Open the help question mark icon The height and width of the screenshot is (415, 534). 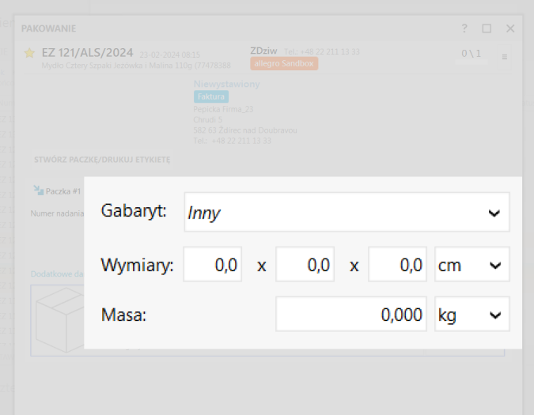click(464, 28)
